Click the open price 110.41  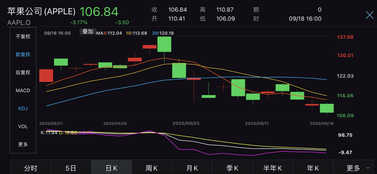click(177, 19)
